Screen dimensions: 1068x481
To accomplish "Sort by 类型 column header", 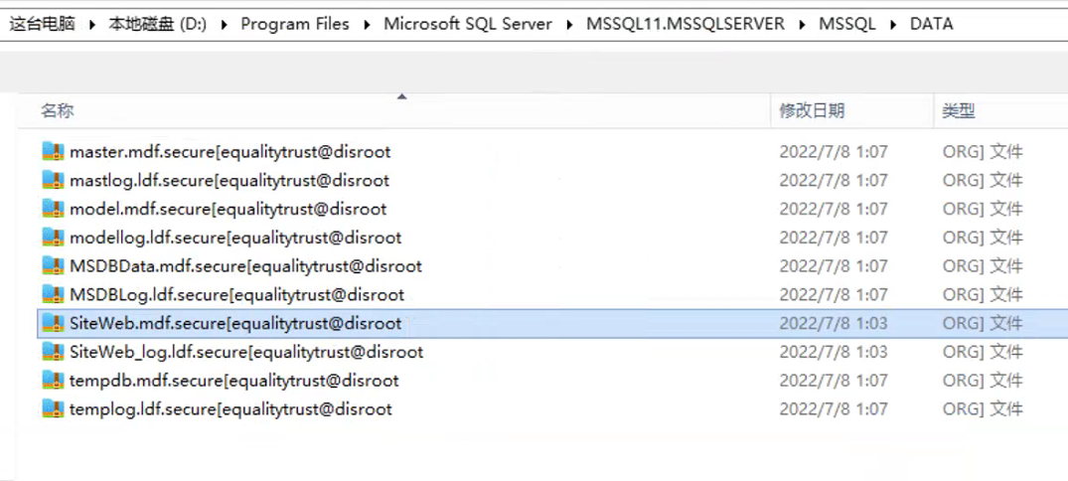I will coord(958,111).
